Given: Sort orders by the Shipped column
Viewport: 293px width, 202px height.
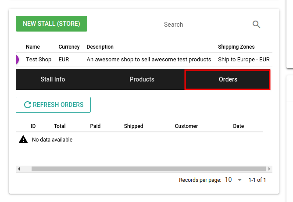Looking at the screenshot, I should (133, 126).
